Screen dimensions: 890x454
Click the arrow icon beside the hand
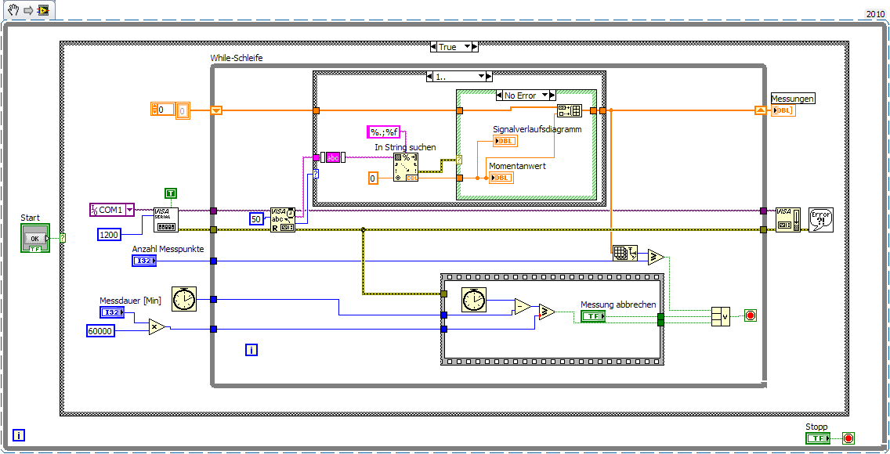pyautogui.click(x=28, y=11)
